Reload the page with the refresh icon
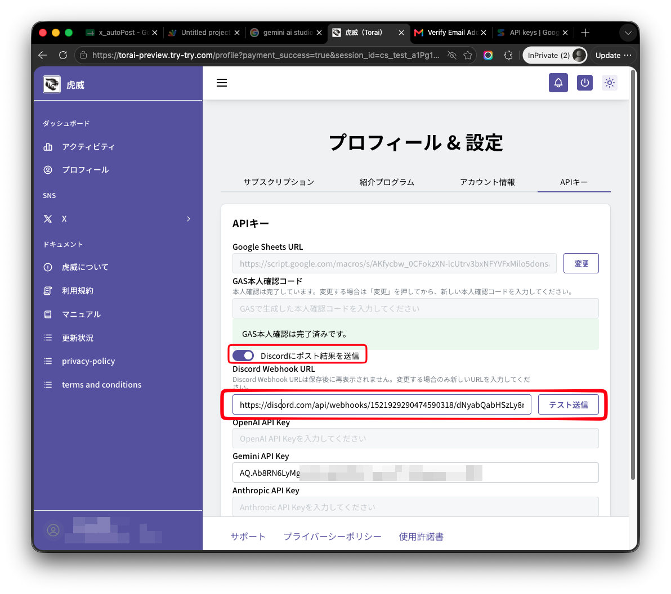The height and width of the screenshot is (594, 671). (63, 55)
